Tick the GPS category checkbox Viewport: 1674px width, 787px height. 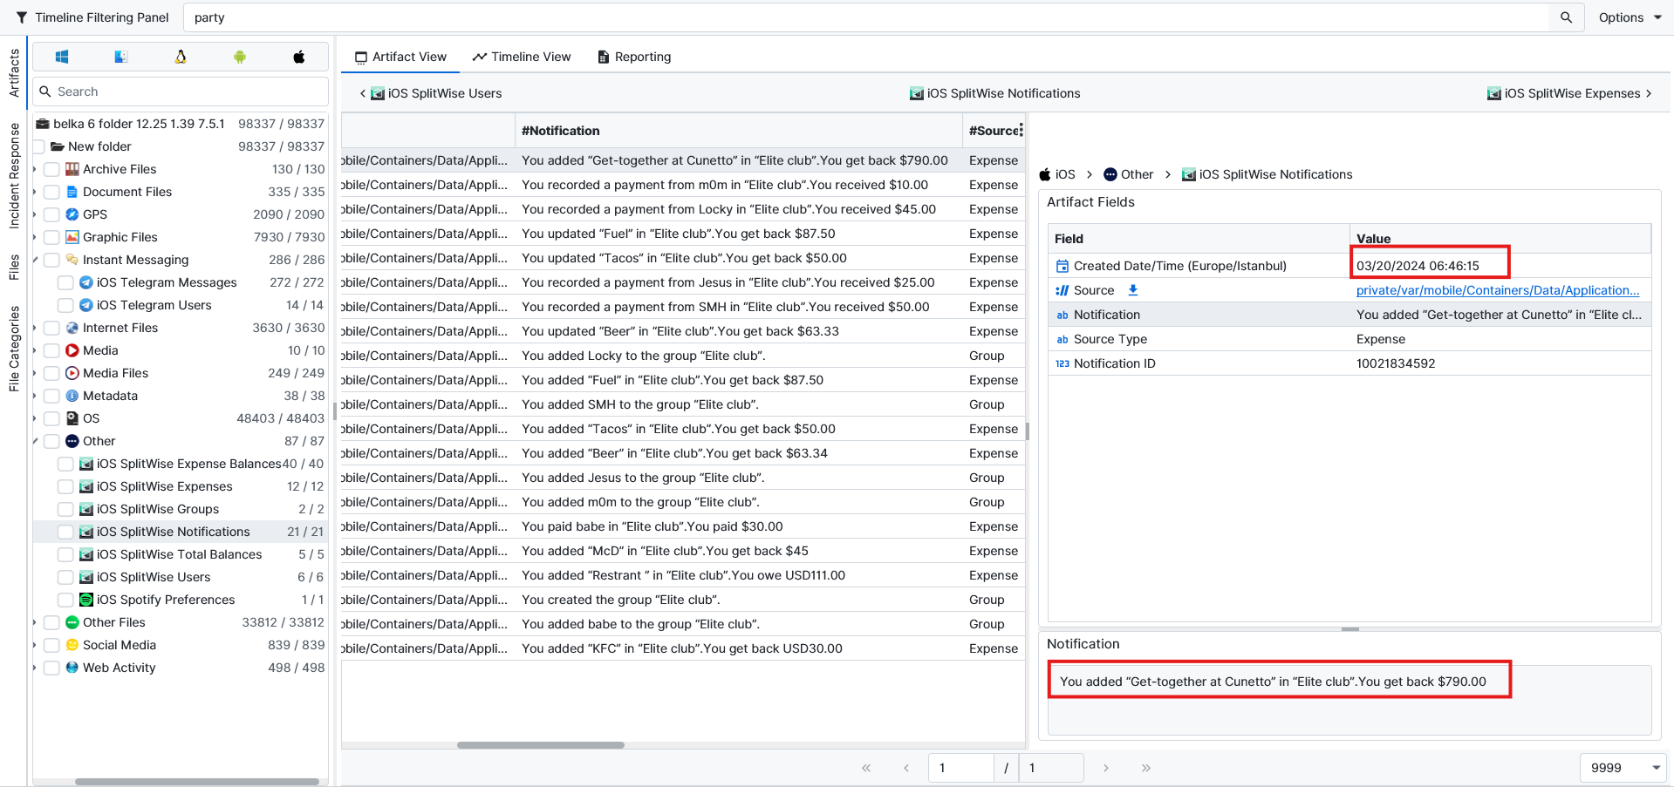(51, 214)
